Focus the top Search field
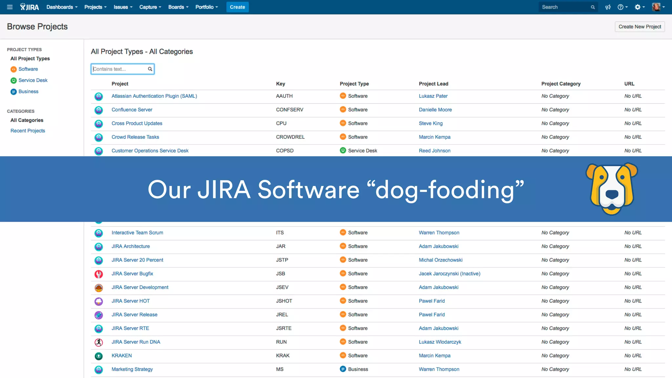 (568, 7)
